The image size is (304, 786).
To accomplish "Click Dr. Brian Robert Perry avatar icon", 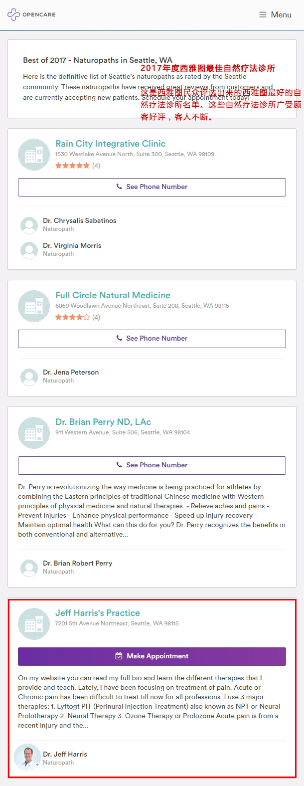I will click(29, 568).
